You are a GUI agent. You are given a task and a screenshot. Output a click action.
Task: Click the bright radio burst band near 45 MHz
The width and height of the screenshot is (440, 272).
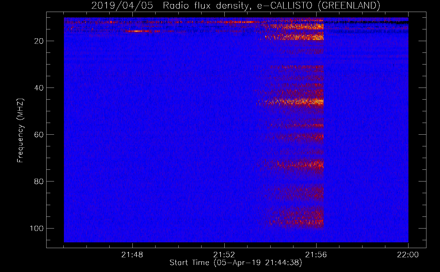tap(290, 102)
